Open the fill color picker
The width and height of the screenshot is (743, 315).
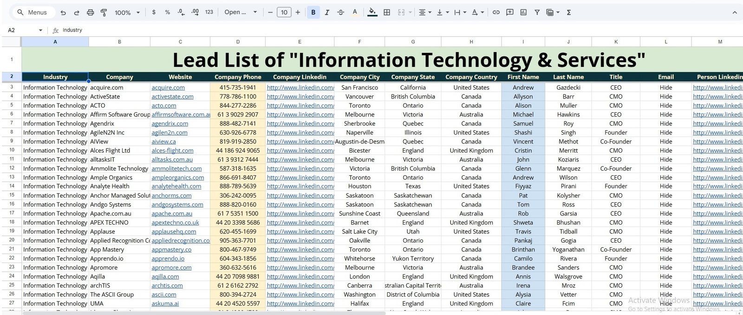(x=372, y=13)
